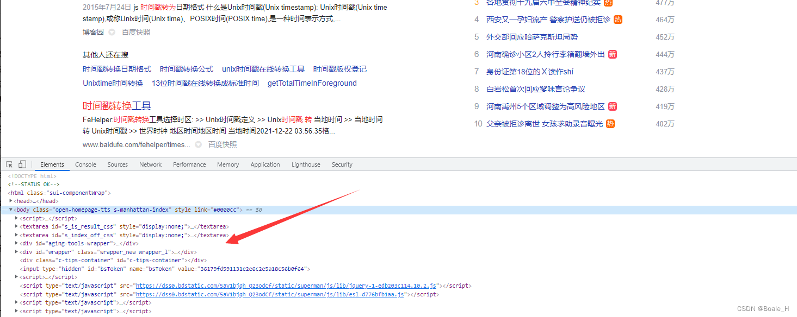Open the 时间戳转换工具 result title link

[x=117, y=105]
